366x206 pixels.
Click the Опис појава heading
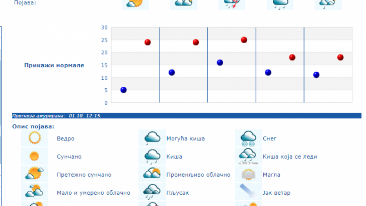pyautogui.click(x=33, y=126)
